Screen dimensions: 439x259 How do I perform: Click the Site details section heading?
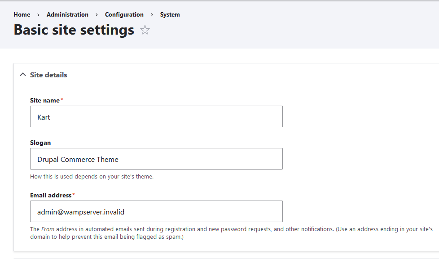[48, 75]
